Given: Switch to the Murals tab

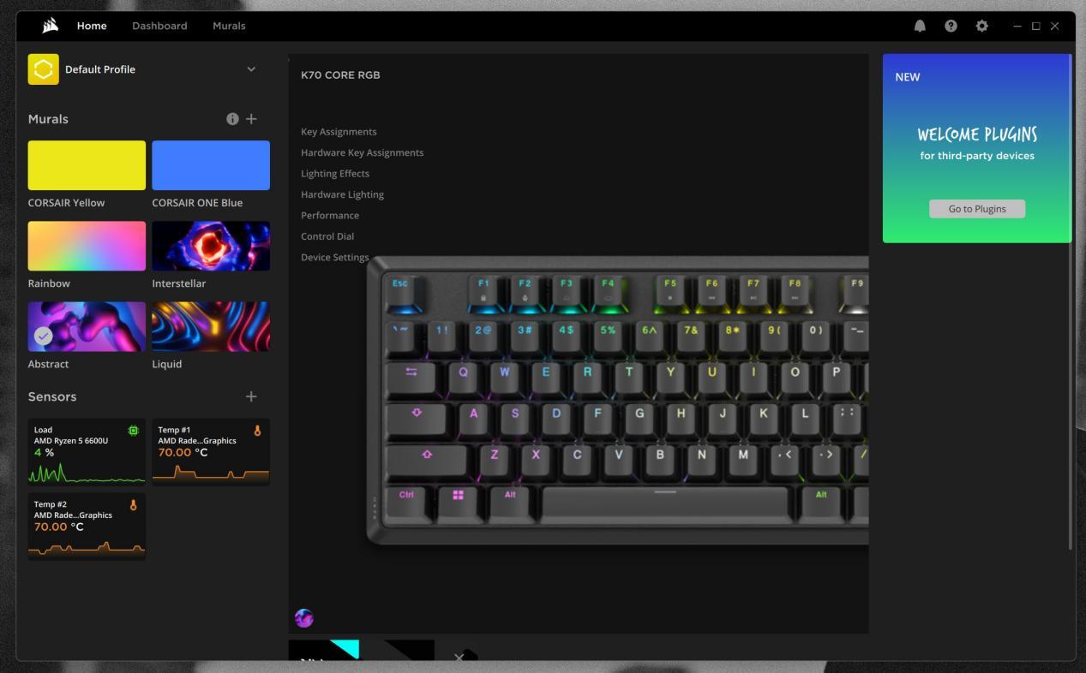Looking at the screenshot, I should [x=229, y=26].
